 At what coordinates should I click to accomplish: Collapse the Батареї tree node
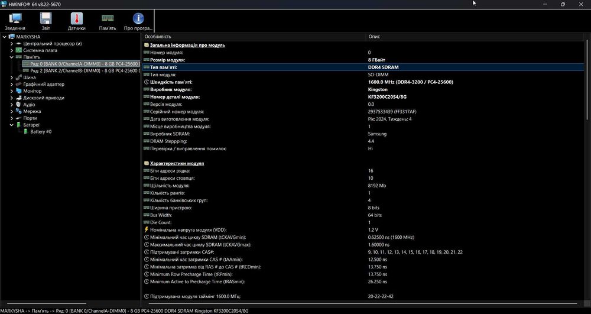pos(11,125)
